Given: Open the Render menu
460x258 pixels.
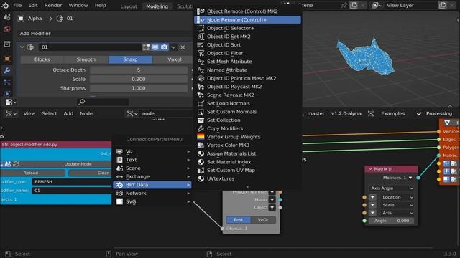Looking at the screenshot, I should (x=53, y=5).
